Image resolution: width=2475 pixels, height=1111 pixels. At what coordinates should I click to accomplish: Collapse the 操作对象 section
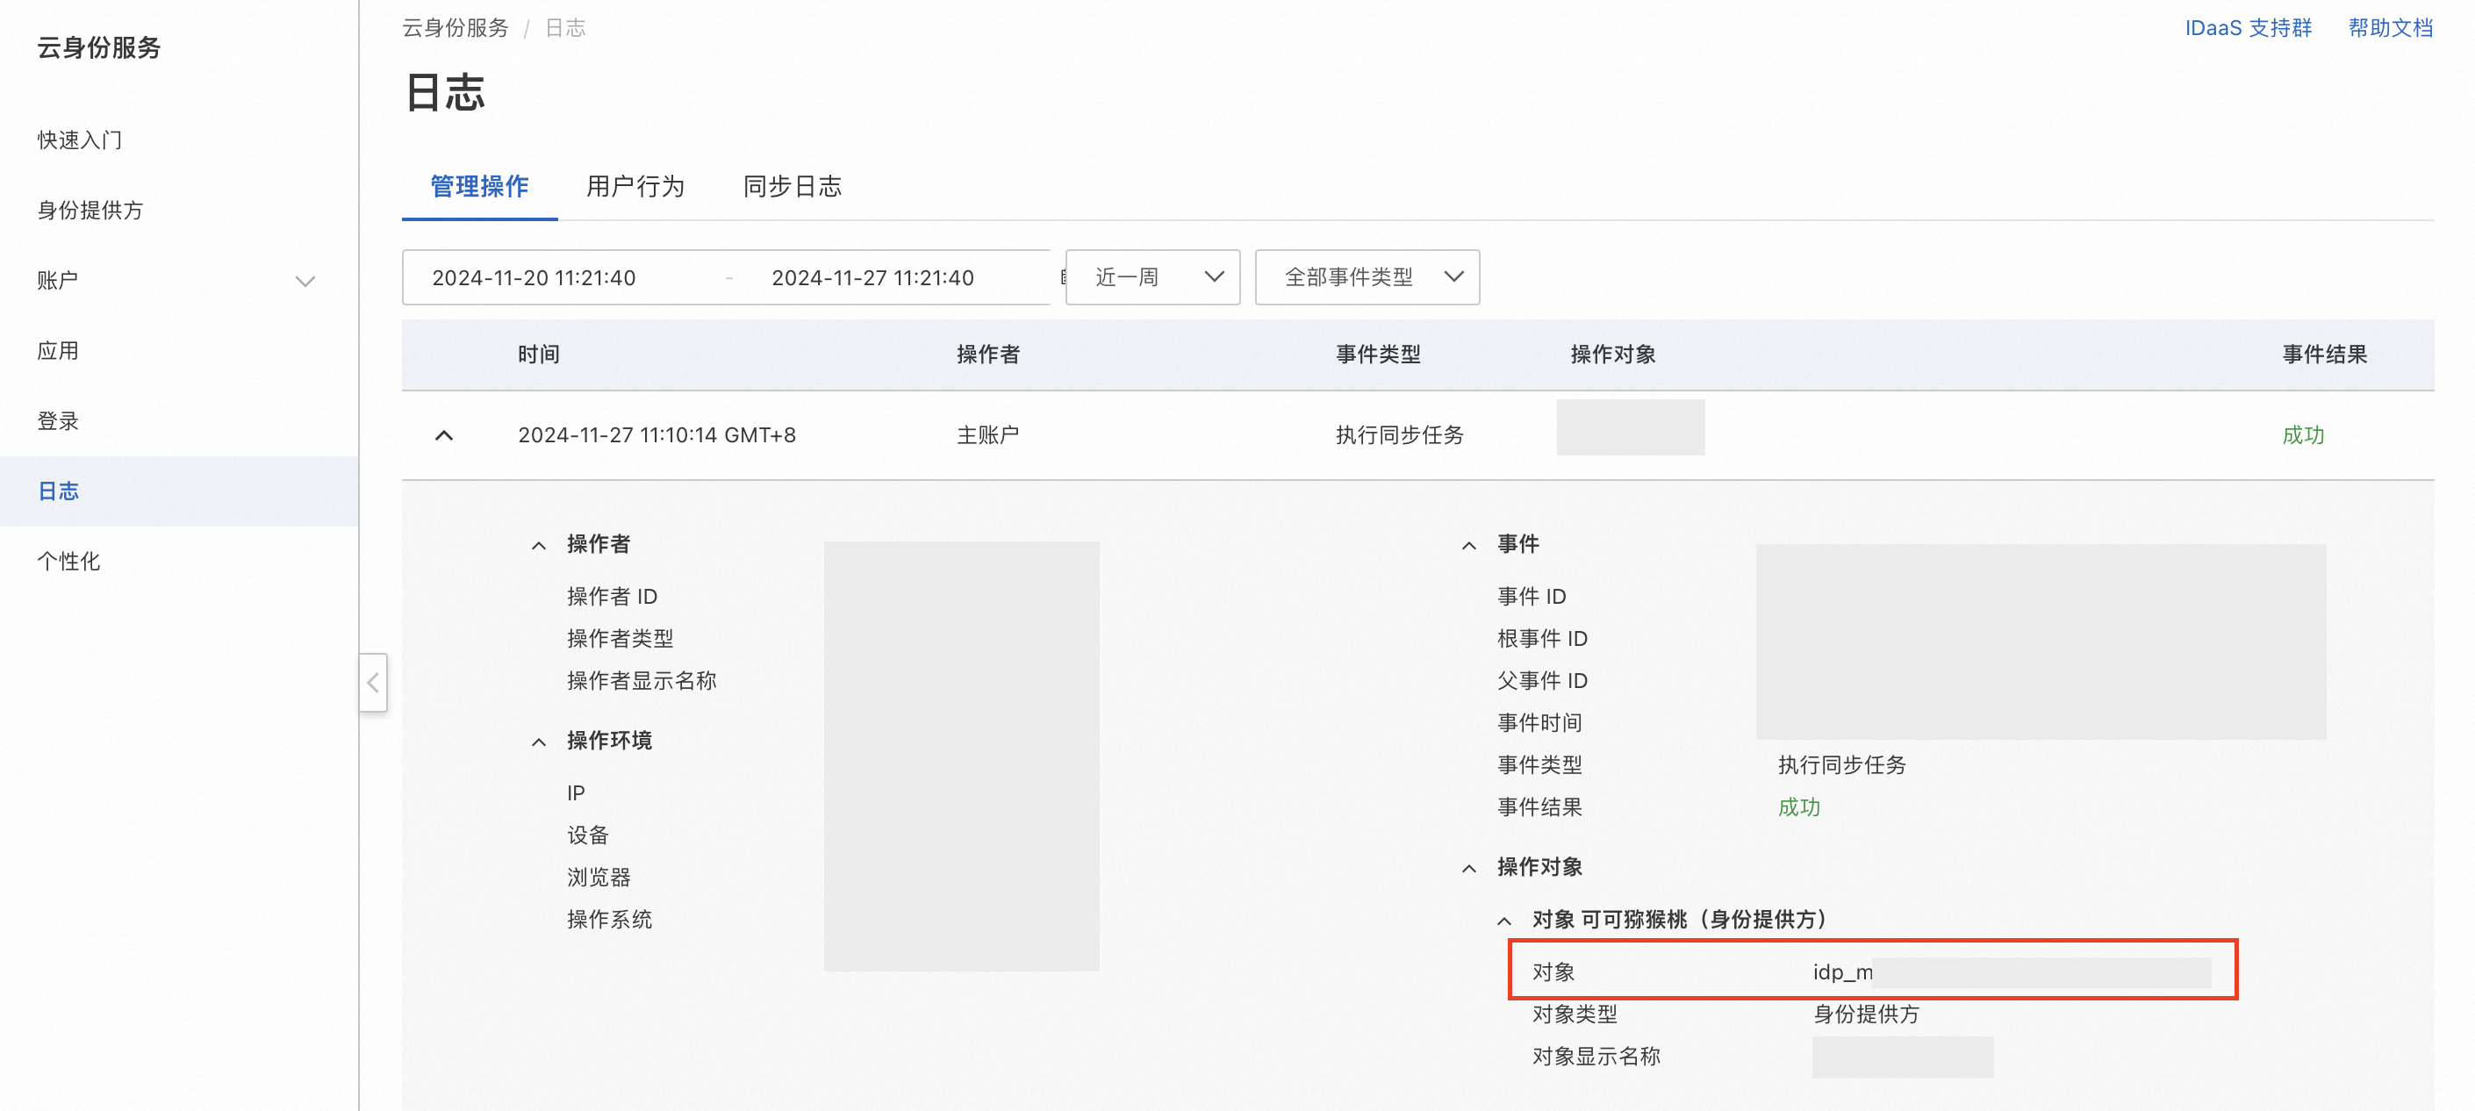1469,868
